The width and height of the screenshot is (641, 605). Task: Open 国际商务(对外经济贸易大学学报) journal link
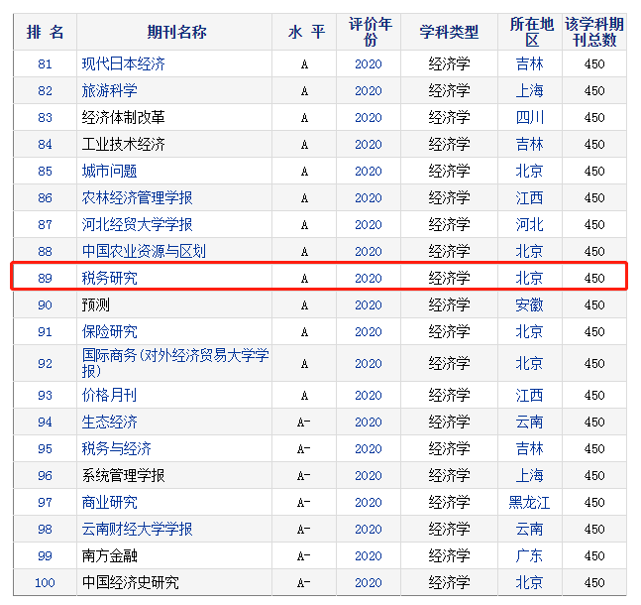175,363
